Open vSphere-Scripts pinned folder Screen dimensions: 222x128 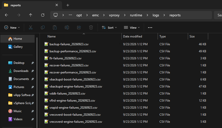click(x=18, y=103)
